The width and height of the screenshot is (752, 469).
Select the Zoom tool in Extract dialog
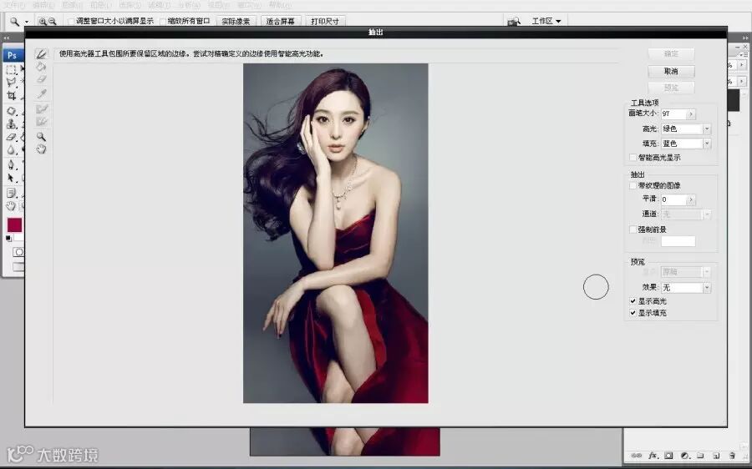pos(42,137)
